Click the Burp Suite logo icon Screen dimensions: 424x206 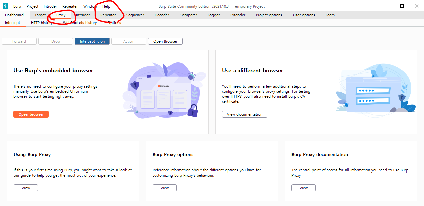pos(5,6)
